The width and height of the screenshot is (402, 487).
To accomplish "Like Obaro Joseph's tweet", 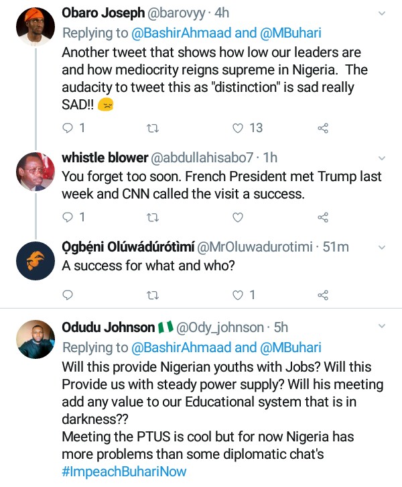I will coord(237,128).
